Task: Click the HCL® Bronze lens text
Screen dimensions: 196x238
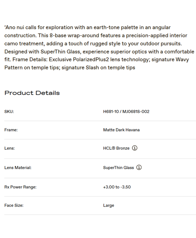Action: click(116, 148)
